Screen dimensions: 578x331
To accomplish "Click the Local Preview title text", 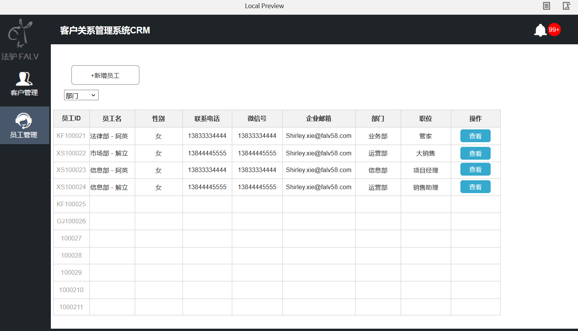I will pyautogui.click(x=264, y=6).
